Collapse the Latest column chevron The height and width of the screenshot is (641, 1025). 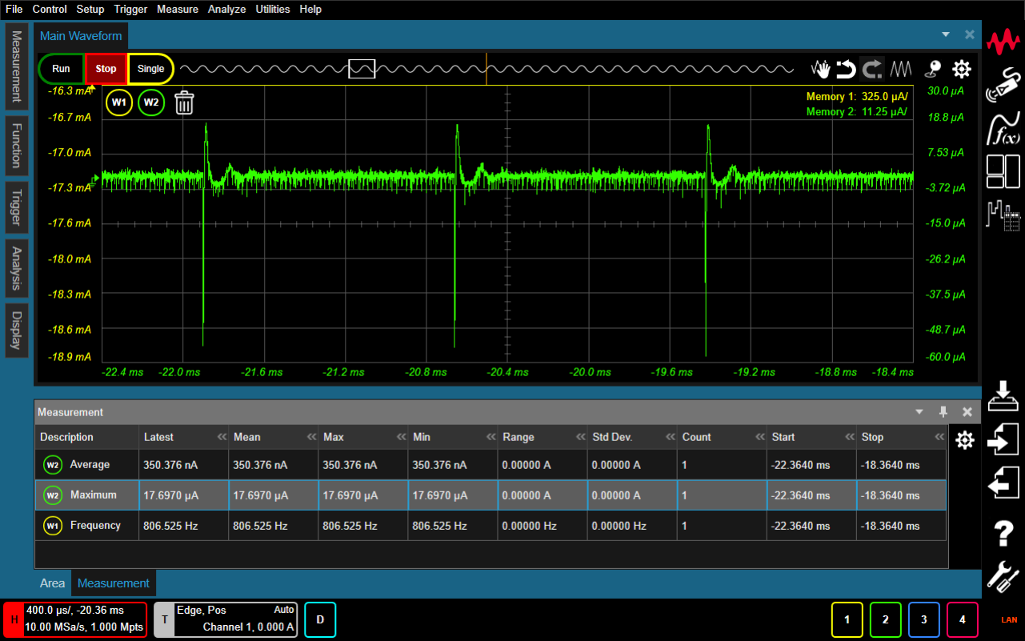pyautogui.click(x=222, y=438)
